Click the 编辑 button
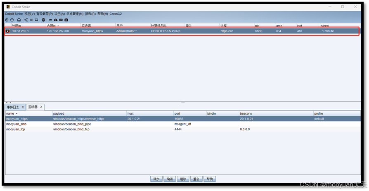369x191 pixels. pos(170,179)
